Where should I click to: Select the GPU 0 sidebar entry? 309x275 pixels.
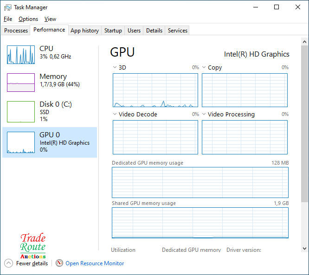point(50,142)
